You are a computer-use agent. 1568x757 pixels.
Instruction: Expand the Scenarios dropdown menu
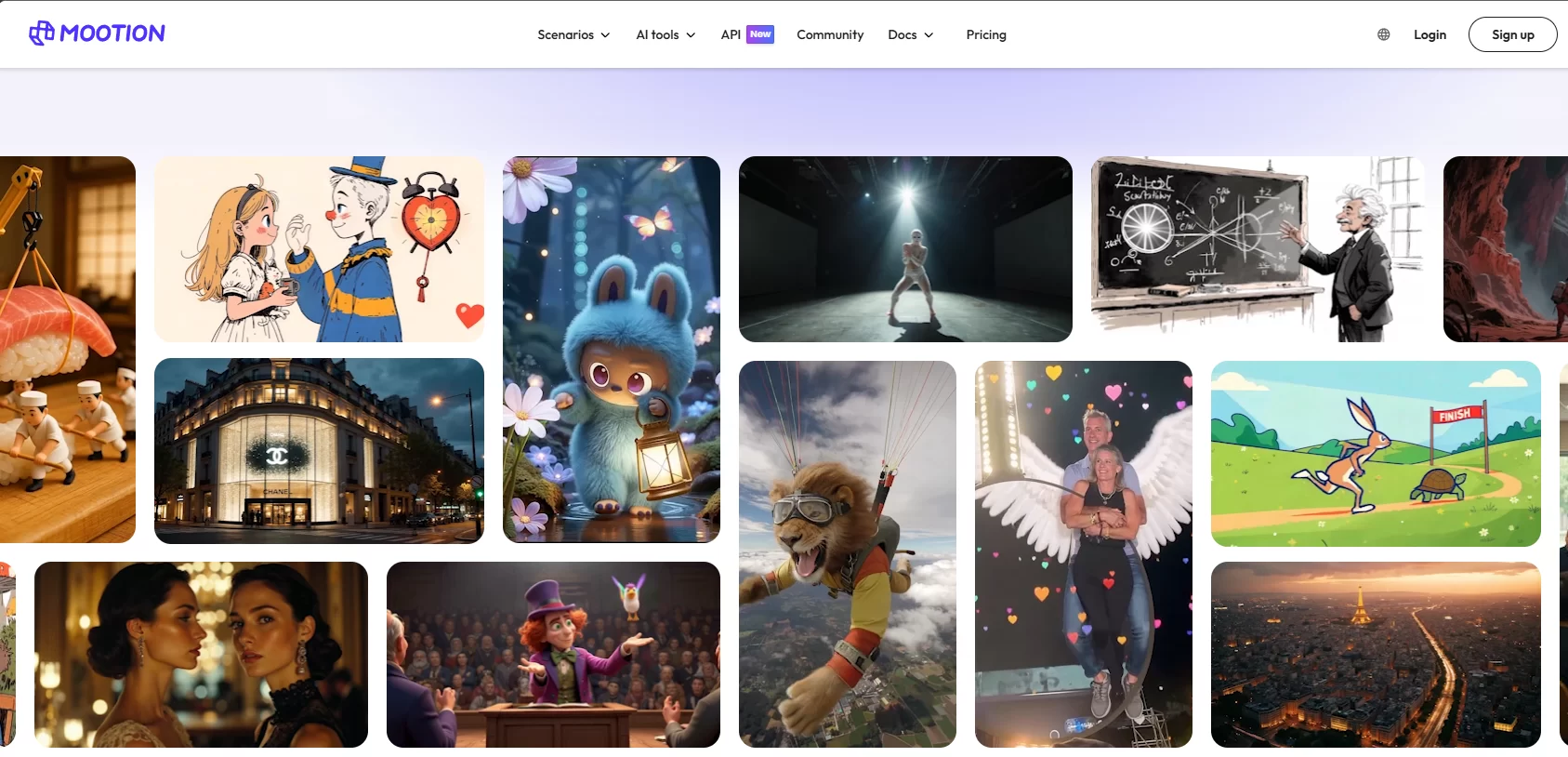coord(573,34)
